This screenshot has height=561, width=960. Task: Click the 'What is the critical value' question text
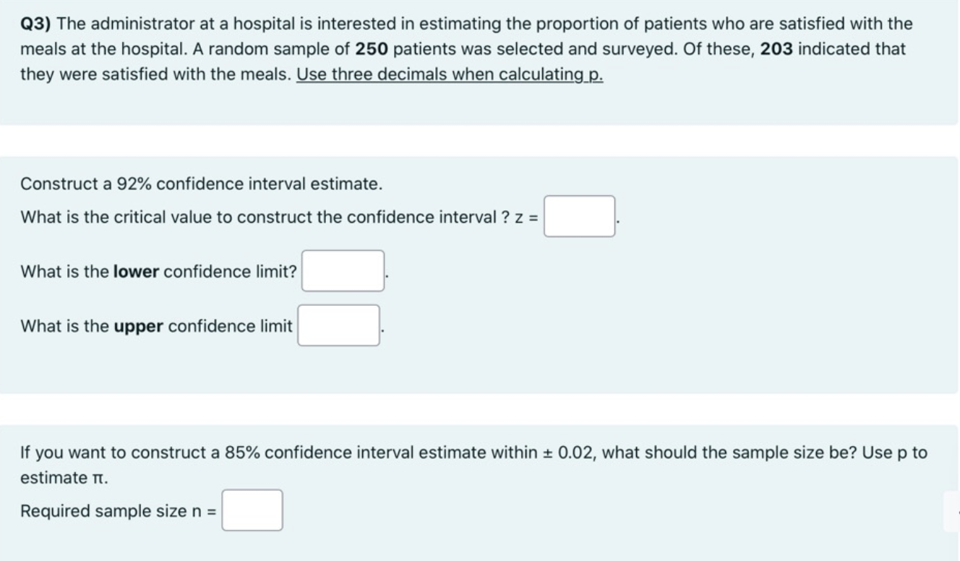coord(260,217)
